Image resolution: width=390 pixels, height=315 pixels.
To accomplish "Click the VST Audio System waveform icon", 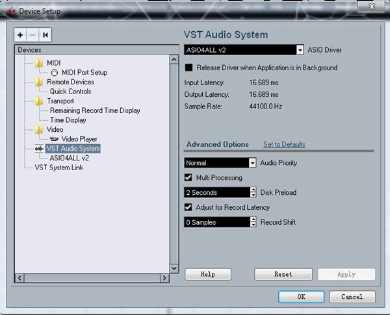I will point(39,149).
